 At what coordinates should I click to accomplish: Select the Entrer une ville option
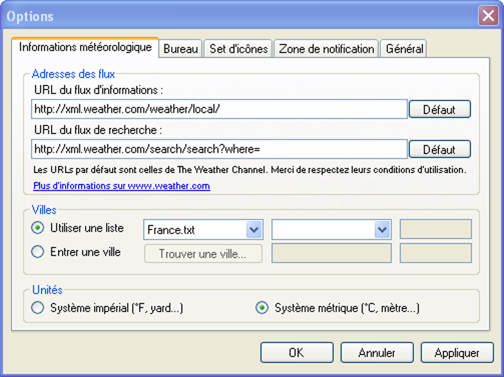point(38,252)
